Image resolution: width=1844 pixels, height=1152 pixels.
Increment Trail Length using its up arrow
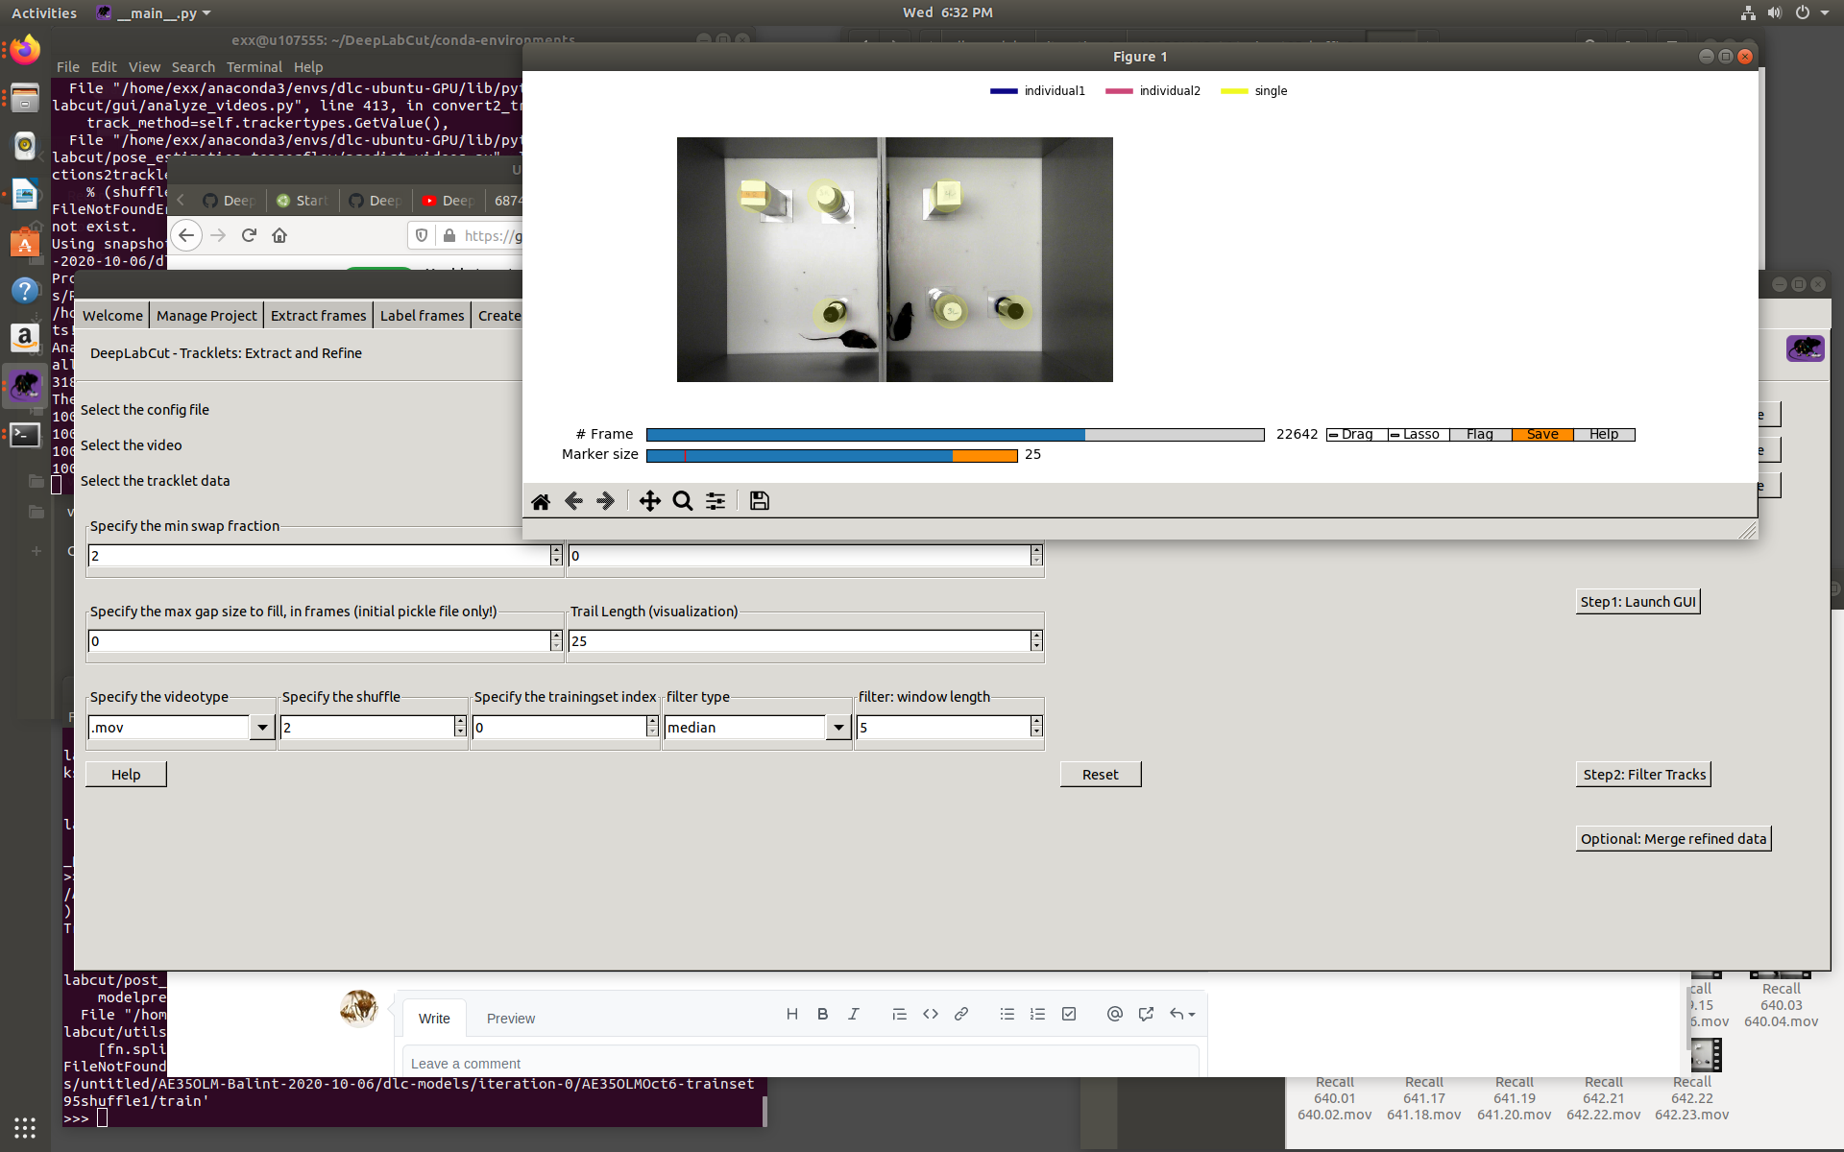[x=1035, y=636]
